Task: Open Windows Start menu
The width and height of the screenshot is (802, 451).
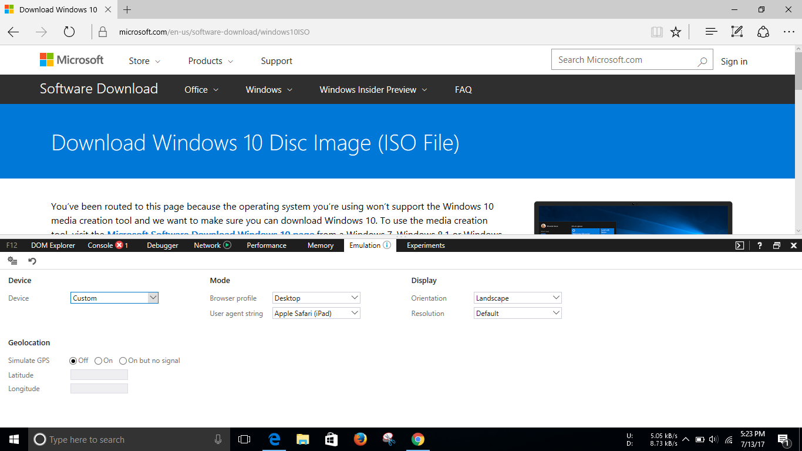Action: coord(14,439)
